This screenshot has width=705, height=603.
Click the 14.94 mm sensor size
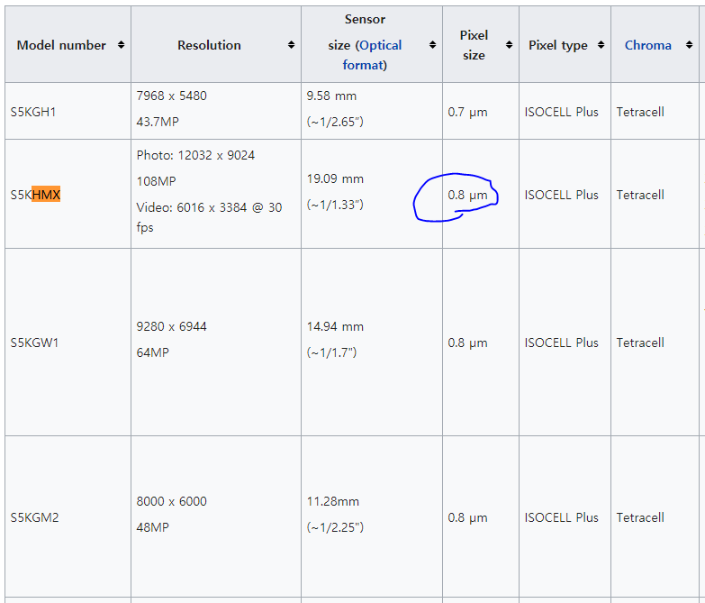click(335, 326)
